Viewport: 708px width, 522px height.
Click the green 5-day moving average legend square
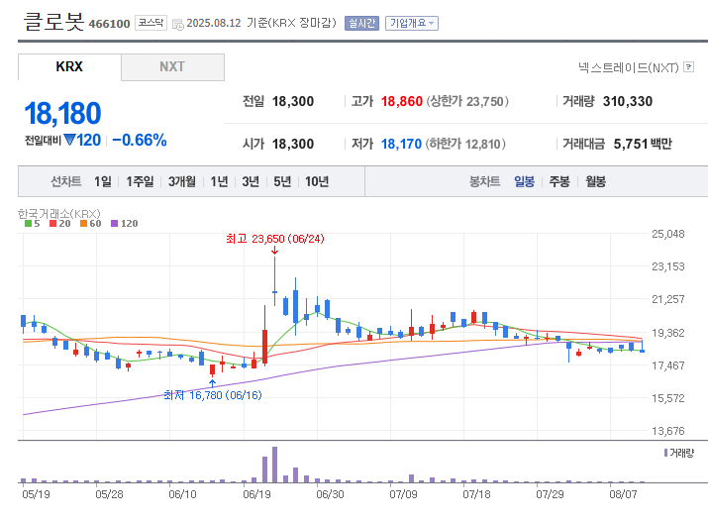pos(28,224)
